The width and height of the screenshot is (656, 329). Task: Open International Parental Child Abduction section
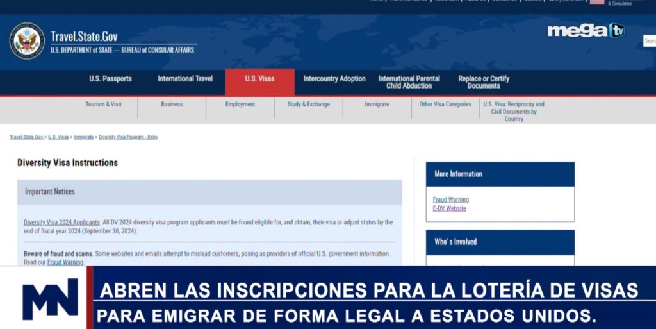pyautogui.click(x=409, y=82)
